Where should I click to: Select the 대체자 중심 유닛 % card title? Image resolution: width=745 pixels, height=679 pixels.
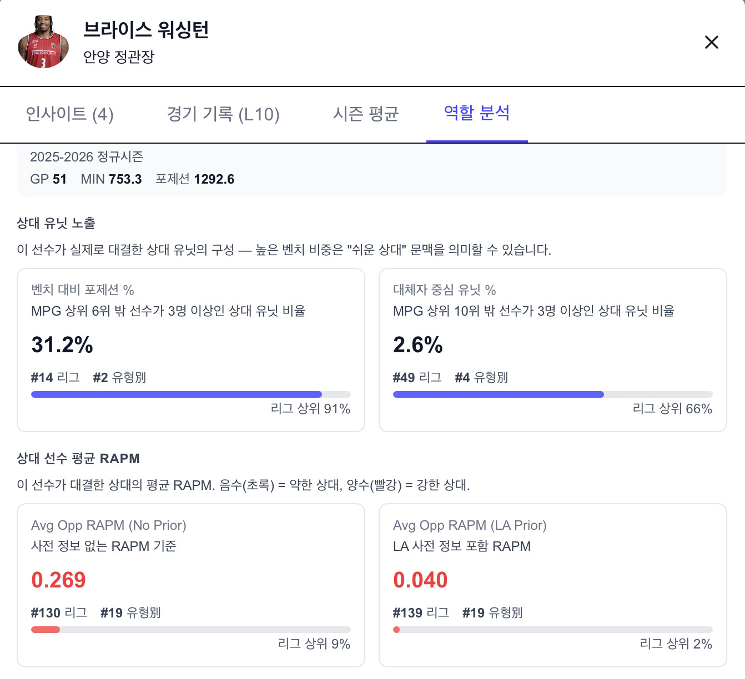point(444,290)
